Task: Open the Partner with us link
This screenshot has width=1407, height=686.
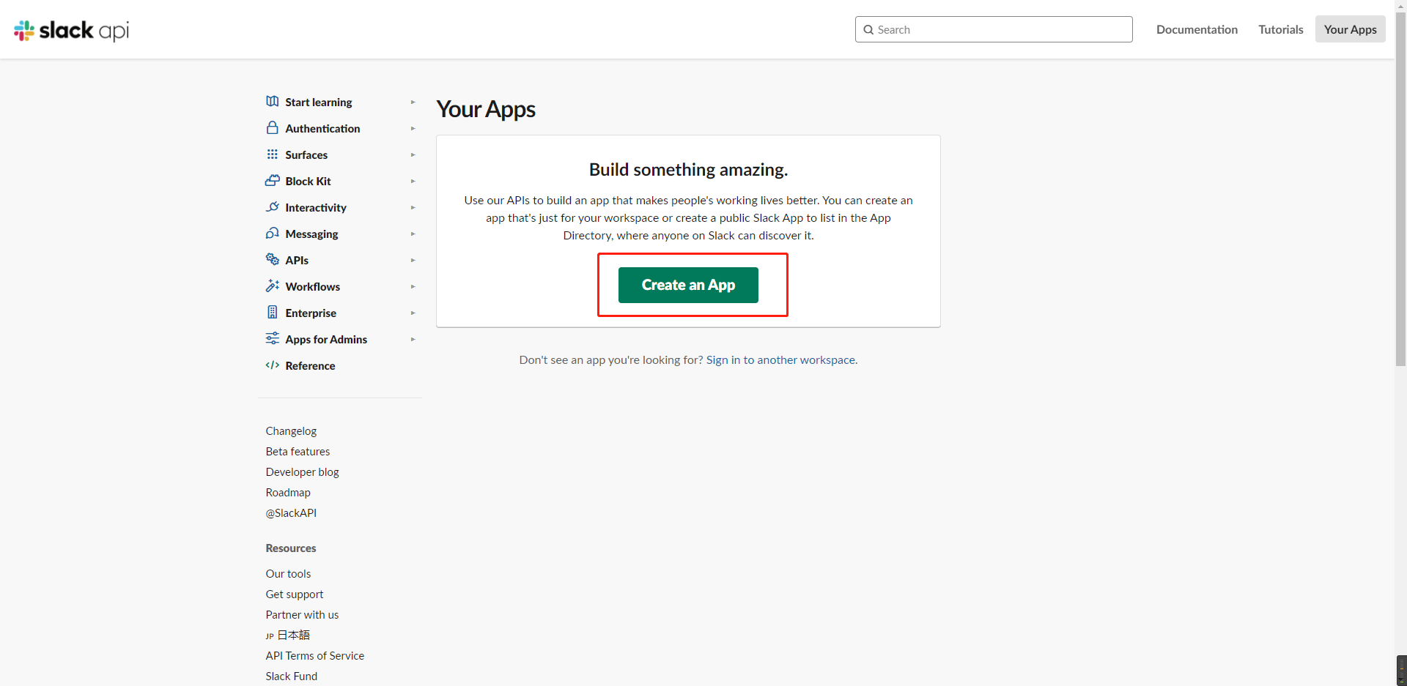Action: [x=302, y=615]
